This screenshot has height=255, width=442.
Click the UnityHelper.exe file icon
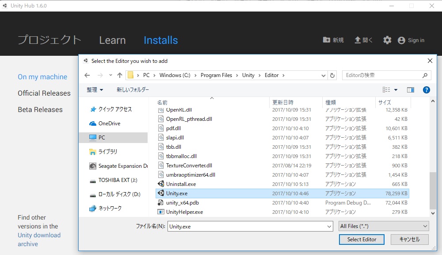coord(161,212)
